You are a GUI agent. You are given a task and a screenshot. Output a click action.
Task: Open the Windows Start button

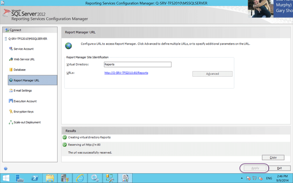click(6, 178)
